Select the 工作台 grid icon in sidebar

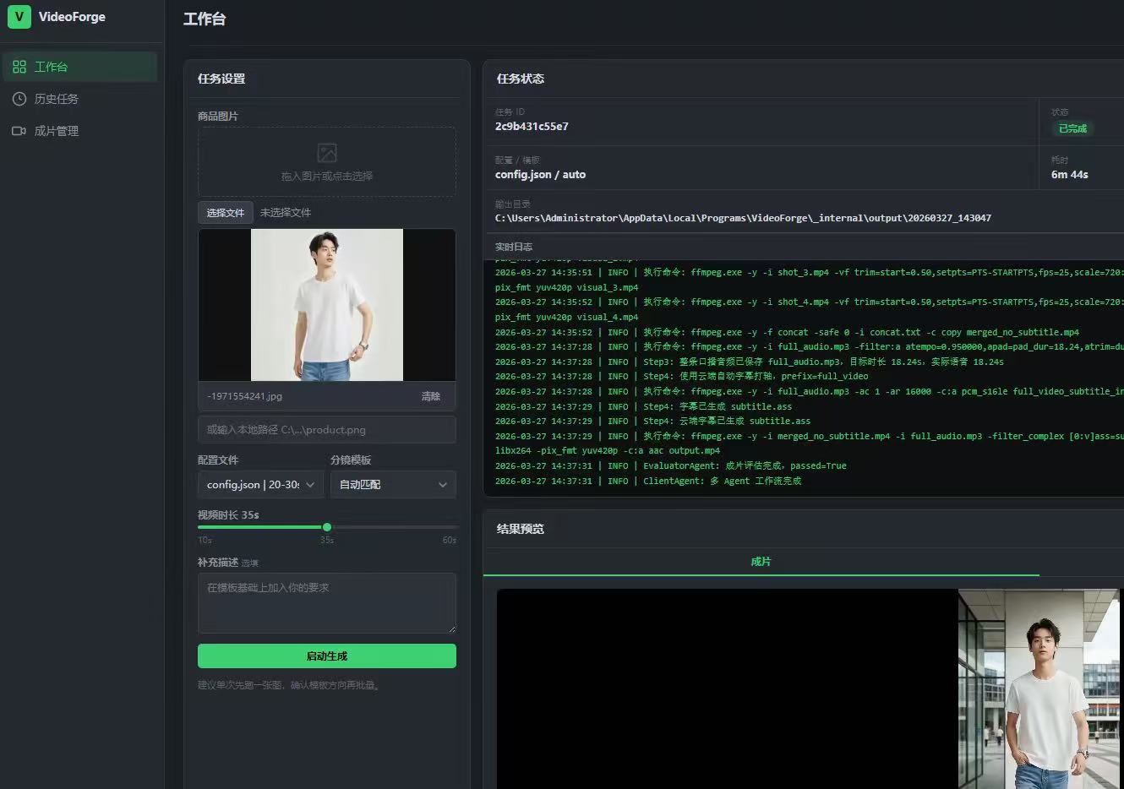pos(19,66)
